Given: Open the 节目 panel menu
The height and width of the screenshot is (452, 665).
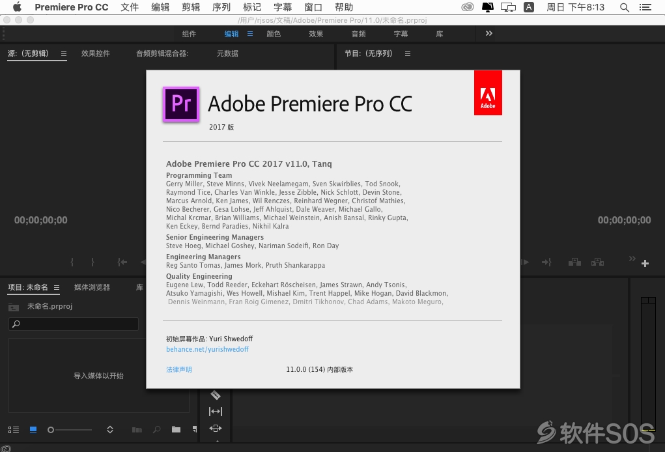Looking at the screenshot, I should coord(408,54).
